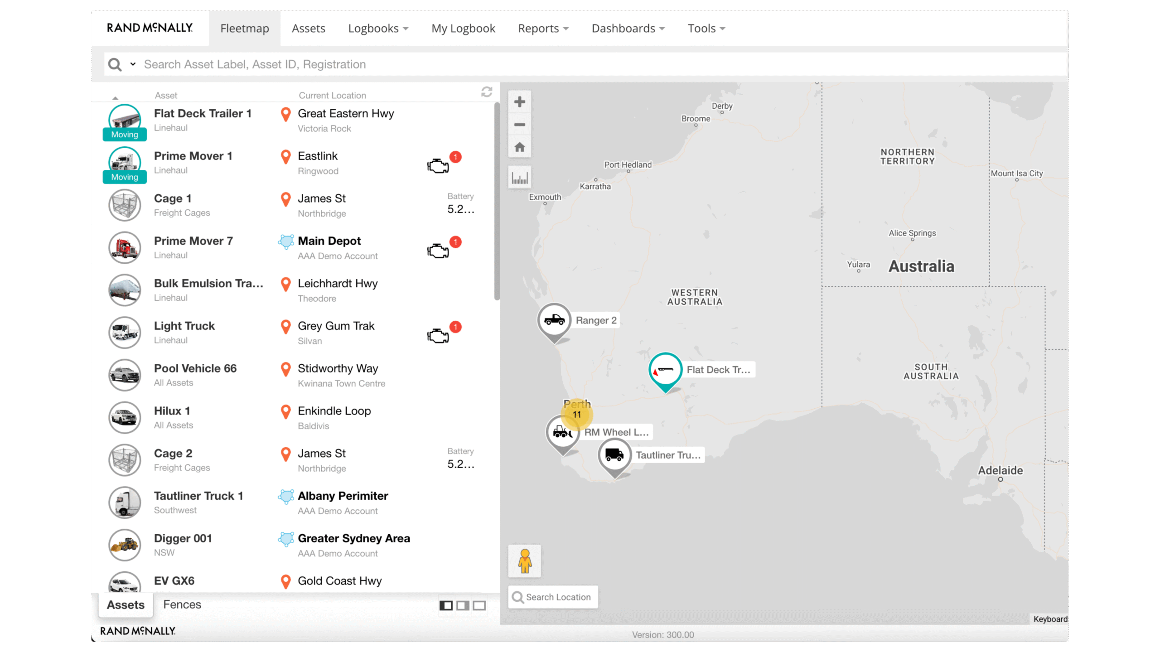Select Tautliner Truck 1 asset name
Screen dimensions: 1160x652
pyautogui.click(x=198, y=496)
